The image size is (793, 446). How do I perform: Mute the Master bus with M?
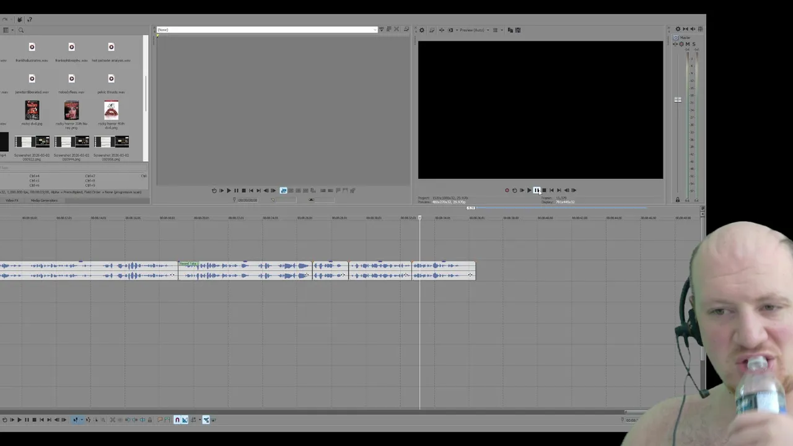[687, 44]
